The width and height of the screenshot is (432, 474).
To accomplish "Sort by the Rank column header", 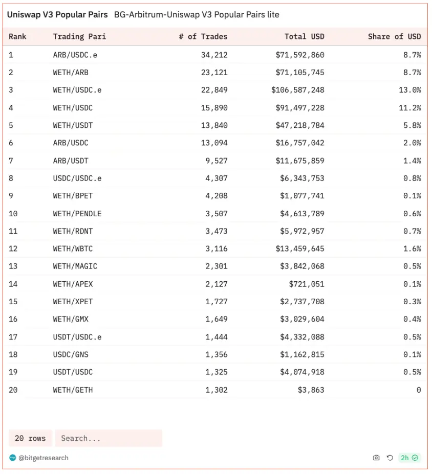I will click(x=17, y=36).
